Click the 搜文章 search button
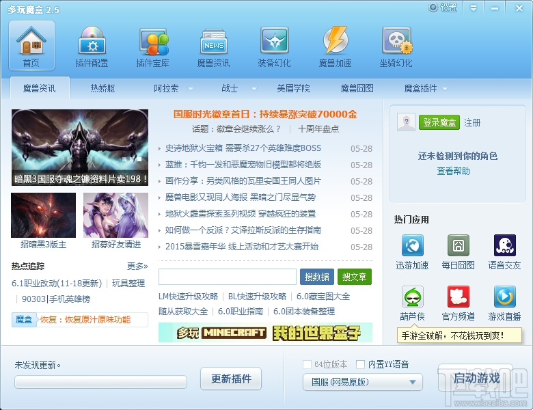 (354, 277)
